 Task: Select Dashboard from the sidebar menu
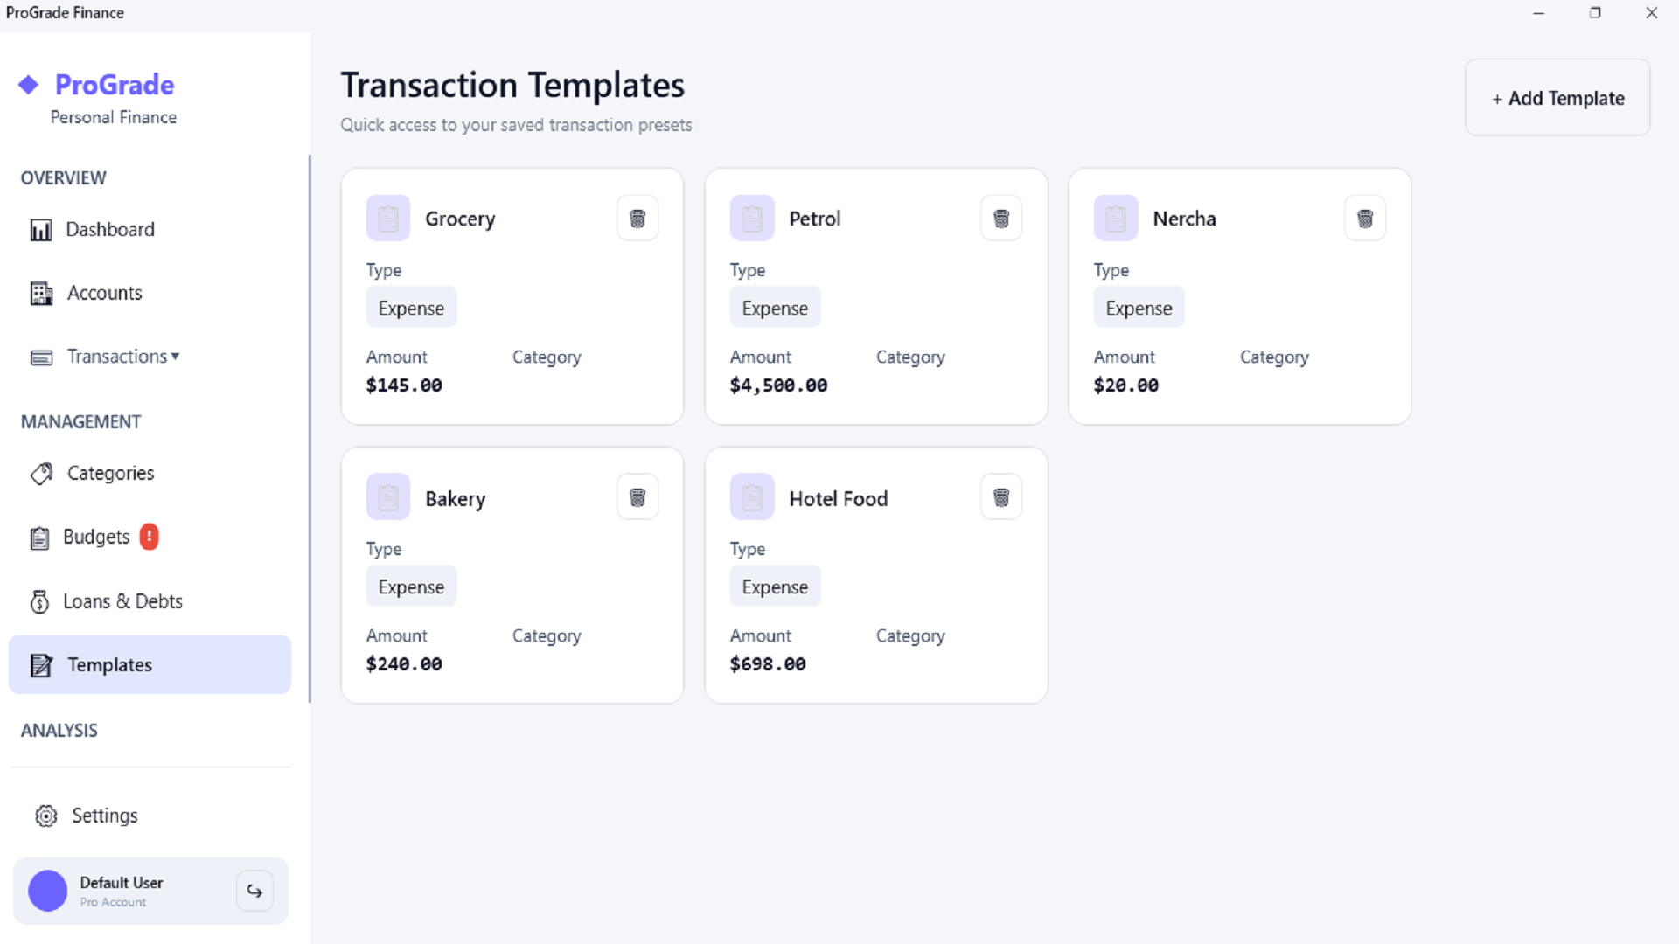(x=110, y=229)
